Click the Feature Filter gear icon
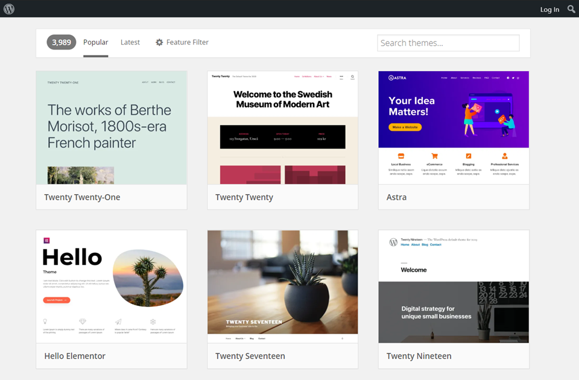The image size is (579, 380). pos(159,42)
